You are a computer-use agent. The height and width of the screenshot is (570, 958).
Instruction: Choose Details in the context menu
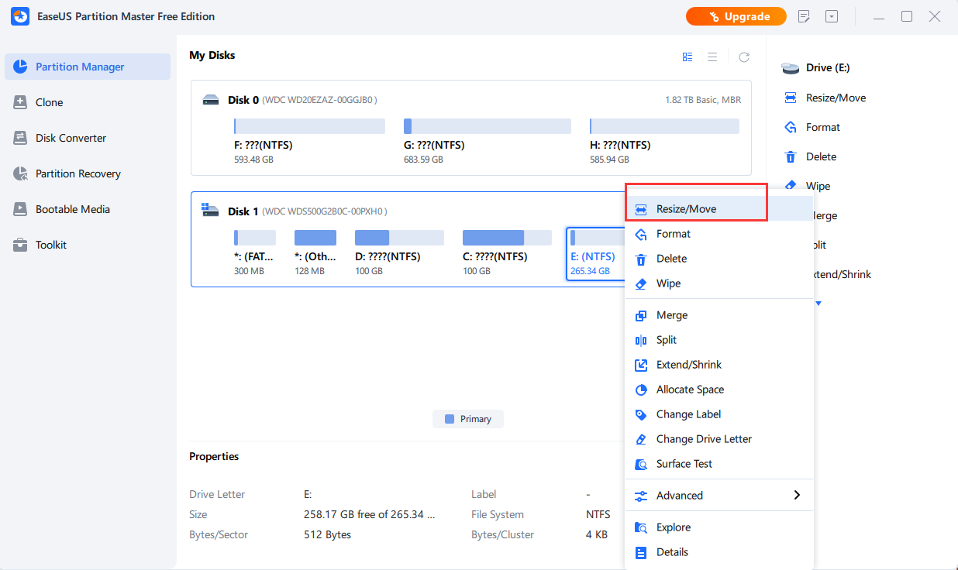pos(719,552)
